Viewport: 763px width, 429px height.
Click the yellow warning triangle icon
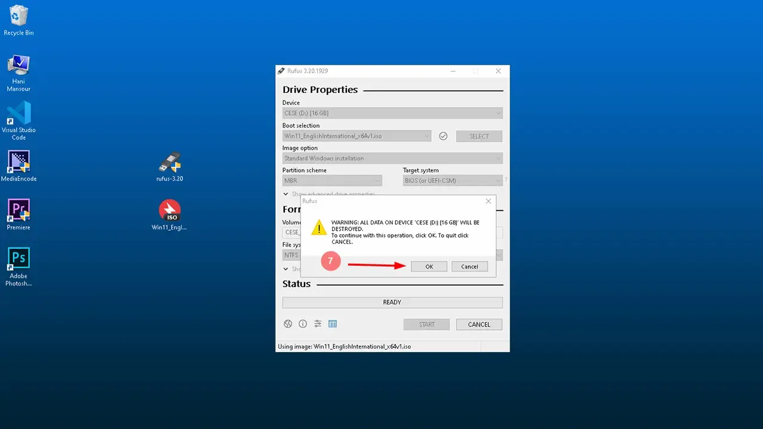(320, 227)
